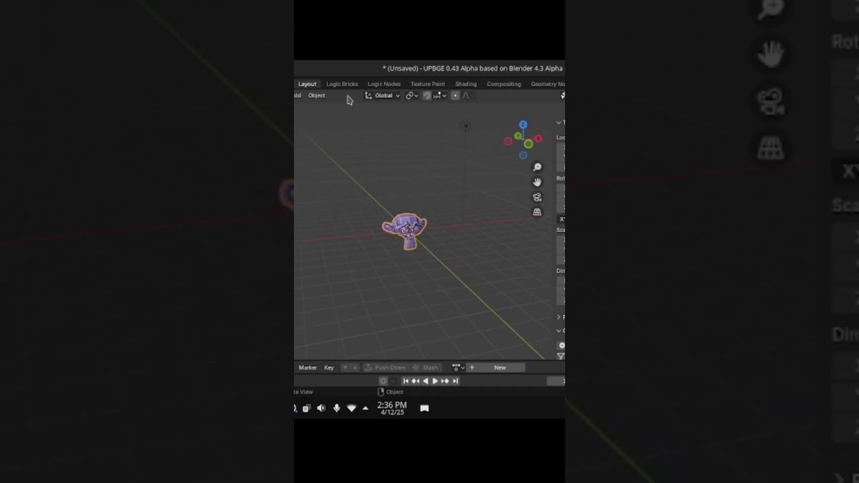The image size is (859, 483).
Task: Click the blue Z axis gizmo handle
Action: click(523, 125)
